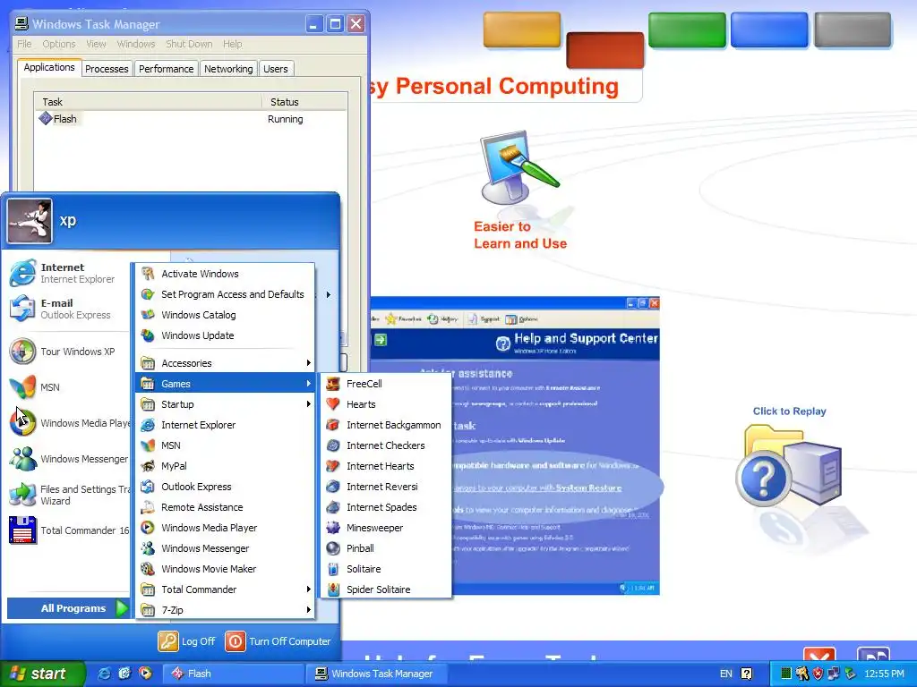Expand Accessories submenu
917x687 pixels.
coord(225,363)
